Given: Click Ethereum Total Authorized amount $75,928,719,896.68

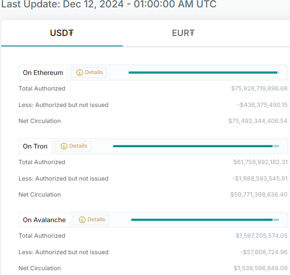Looking at the screenshot, I should (259, 89).
